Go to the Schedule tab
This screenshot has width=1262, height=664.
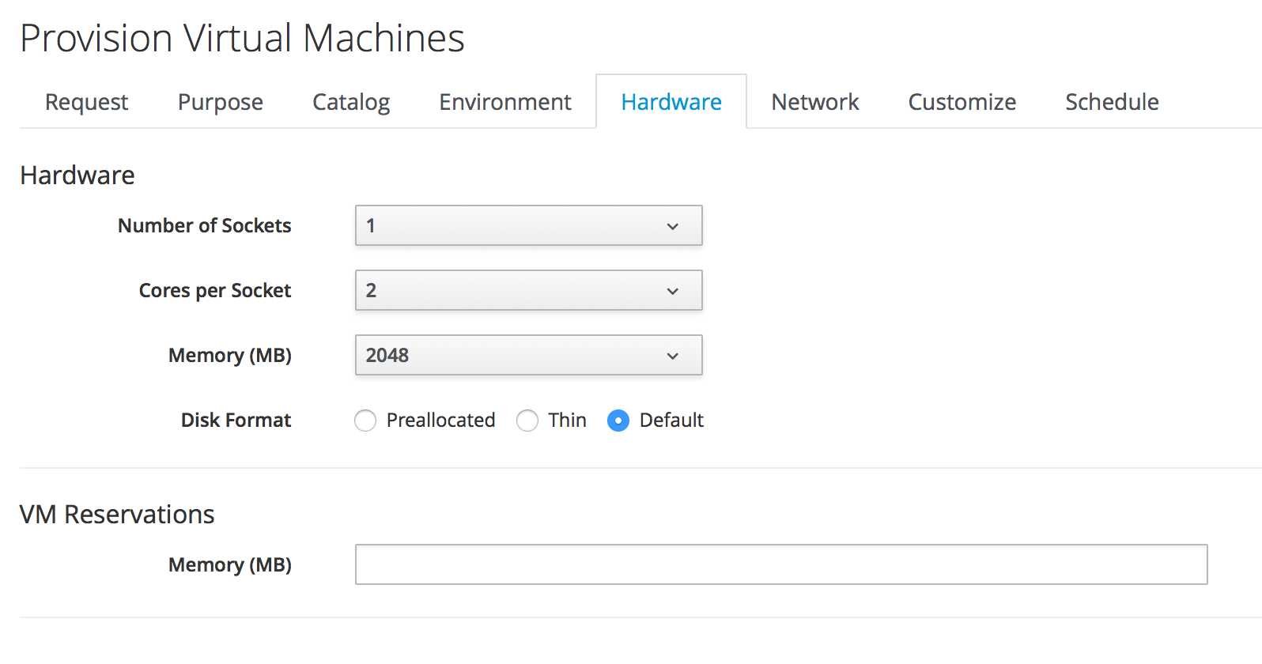[1112, 102]
